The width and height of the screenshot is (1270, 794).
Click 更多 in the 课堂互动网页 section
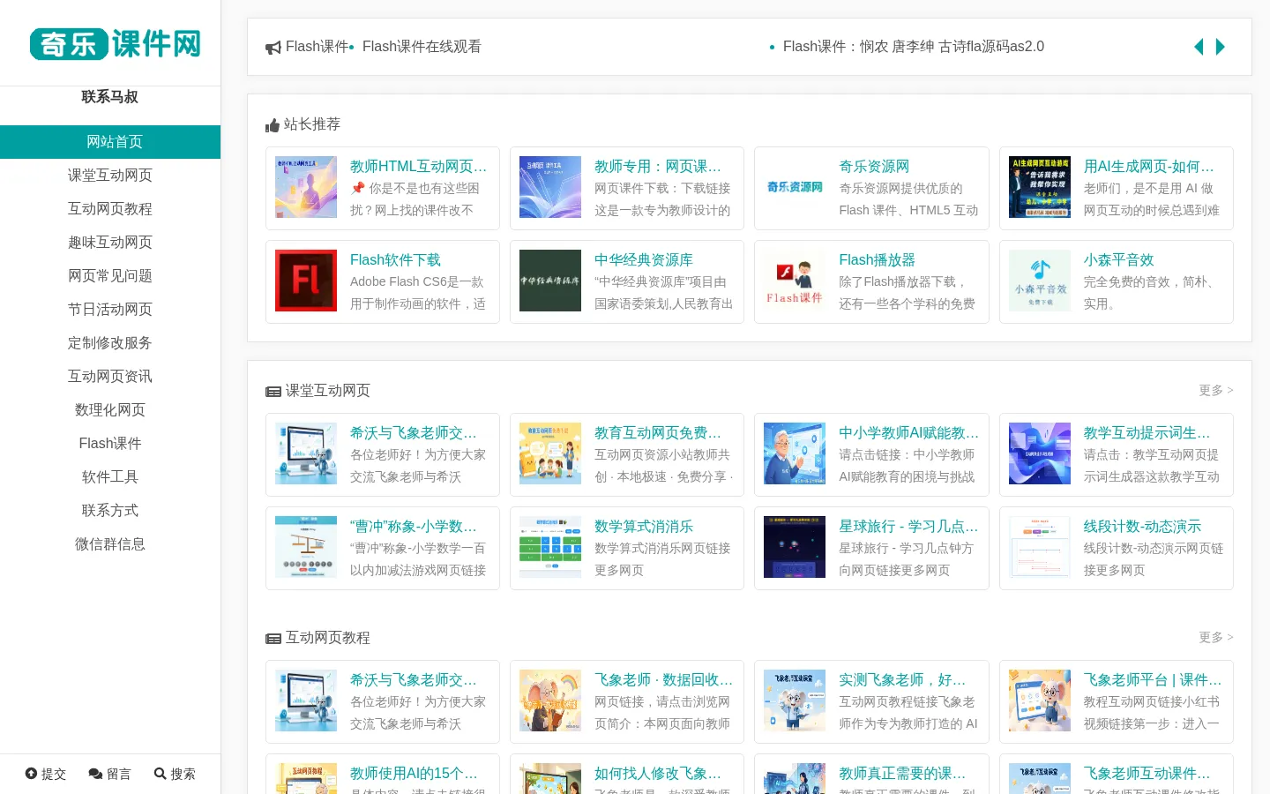tap(1216, 391)
